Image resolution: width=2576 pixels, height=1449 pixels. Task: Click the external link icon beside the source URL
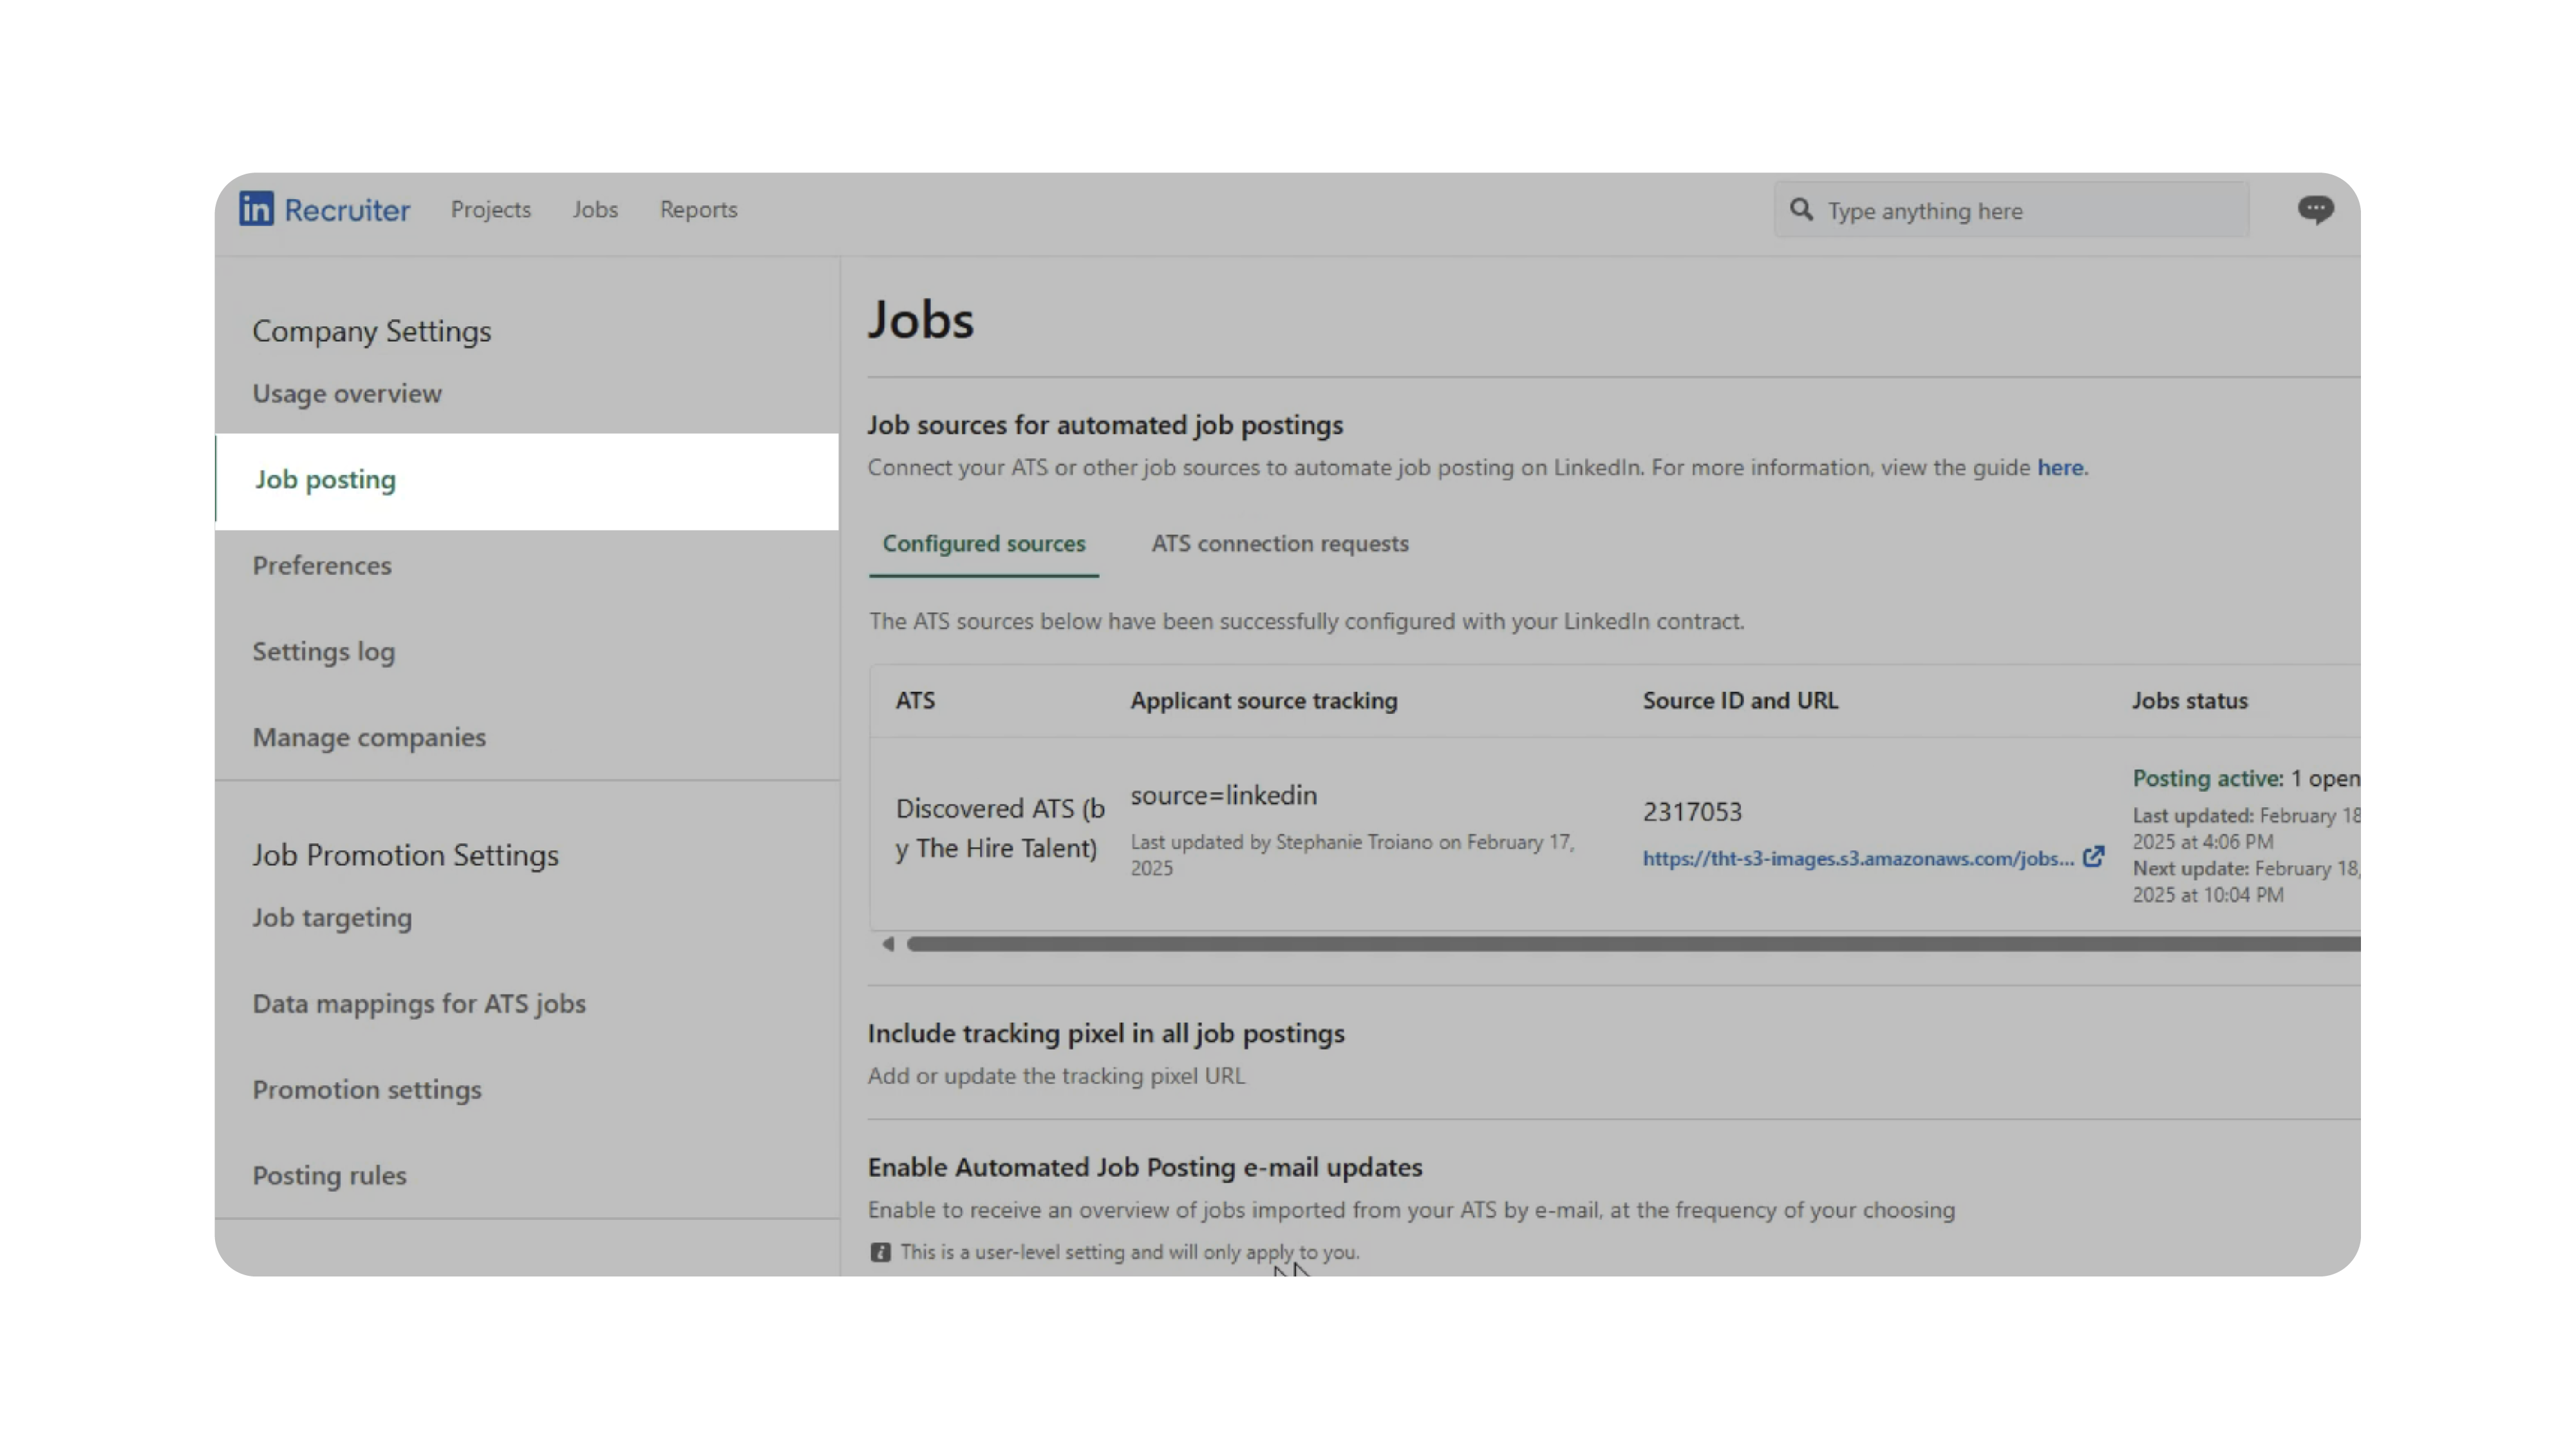click(2093, 857)
